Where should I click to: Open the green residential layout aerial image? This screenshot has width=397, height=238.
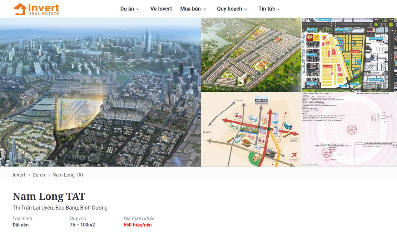coord(251,55)
